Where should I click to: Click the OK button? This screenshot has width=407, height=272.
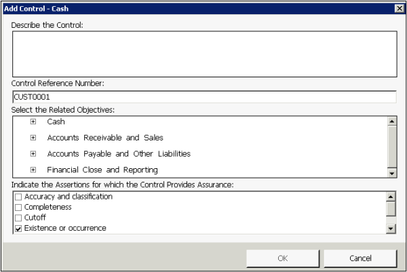pyautogui.click(x=283, y=258)
